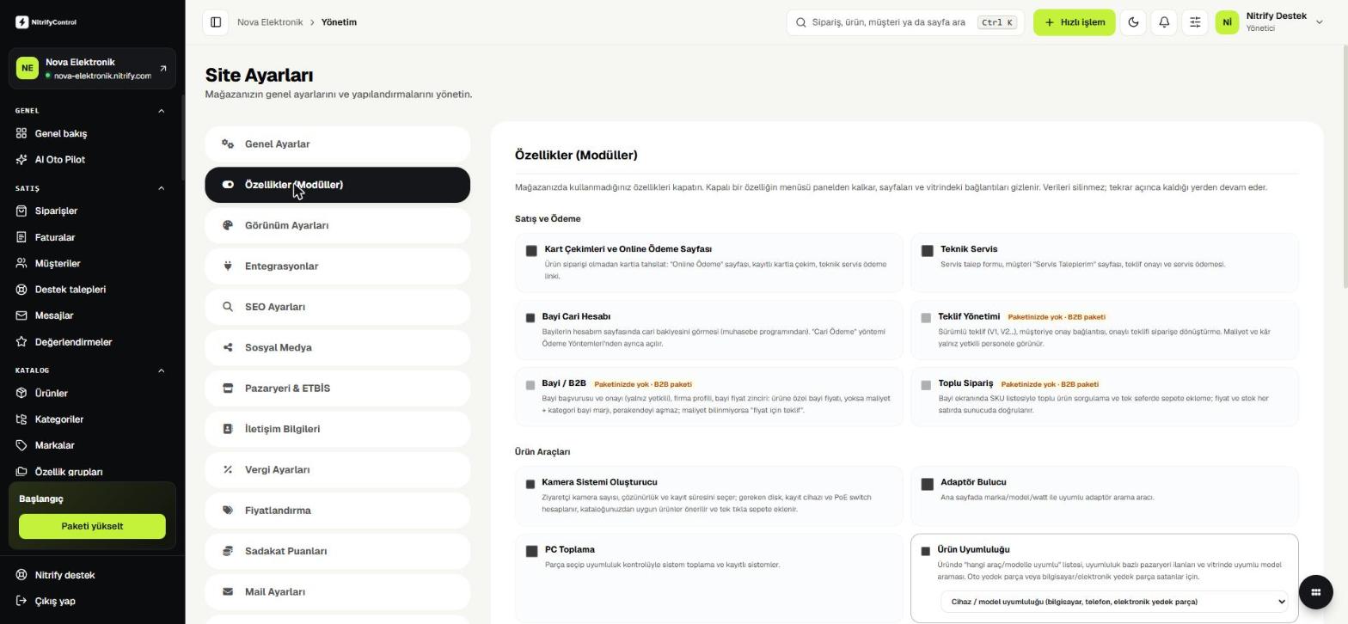This screenshot has height=624, width=1348.
Task: Open Markalar in sidebar
Action: coord(92,445)
